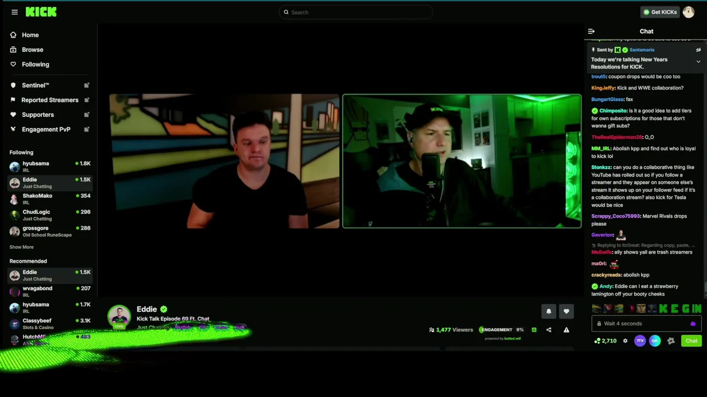707x397 pixels.
Task: Click the BungartGlass username in chat
Action: [608, 99]
